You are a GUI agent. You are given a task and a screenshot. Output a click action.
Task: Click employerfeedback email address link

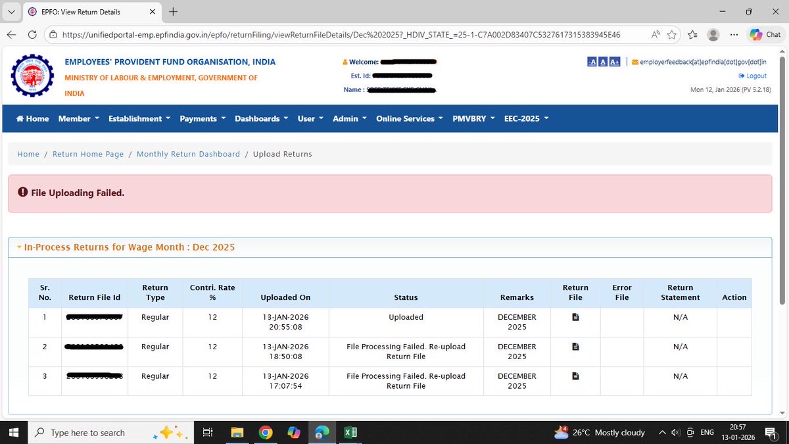[x=703, y=62]
